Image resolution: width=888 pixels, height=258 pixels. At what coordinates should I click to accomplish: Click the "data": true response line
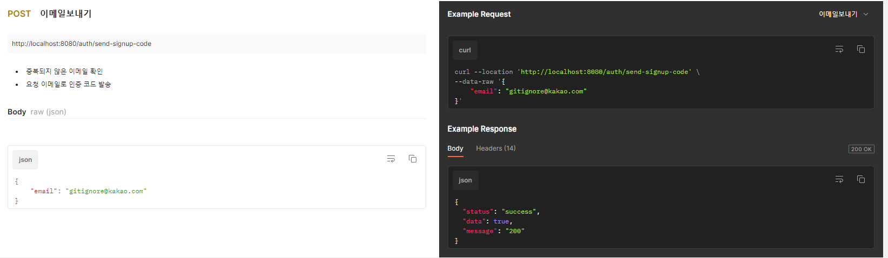(487, 221)
